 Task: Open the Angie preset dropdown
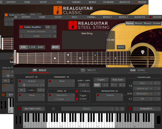click(x=38, y=36)
